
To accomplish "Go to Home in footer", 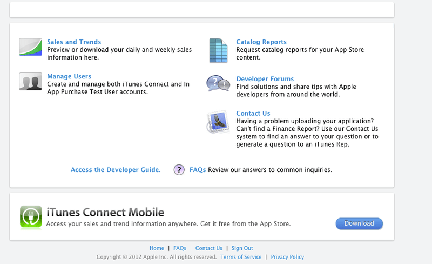I will [x=157, y=248].
